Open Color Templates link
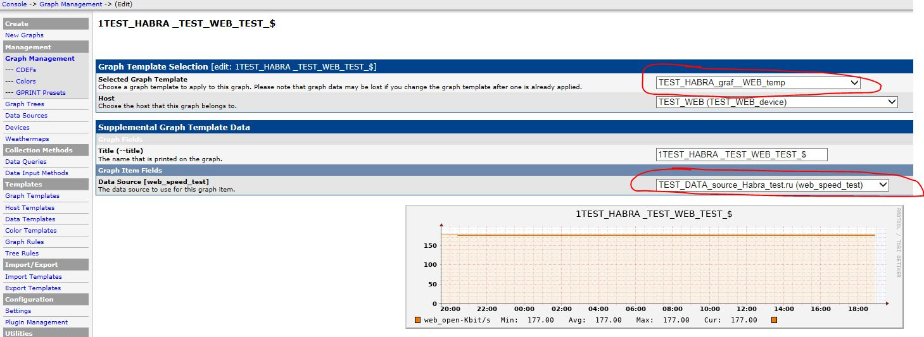 click(30, 230)
